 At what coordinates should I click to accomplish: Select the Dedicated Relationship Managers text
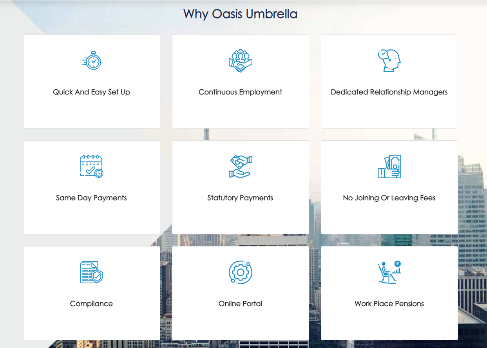[x=389, y=92]
